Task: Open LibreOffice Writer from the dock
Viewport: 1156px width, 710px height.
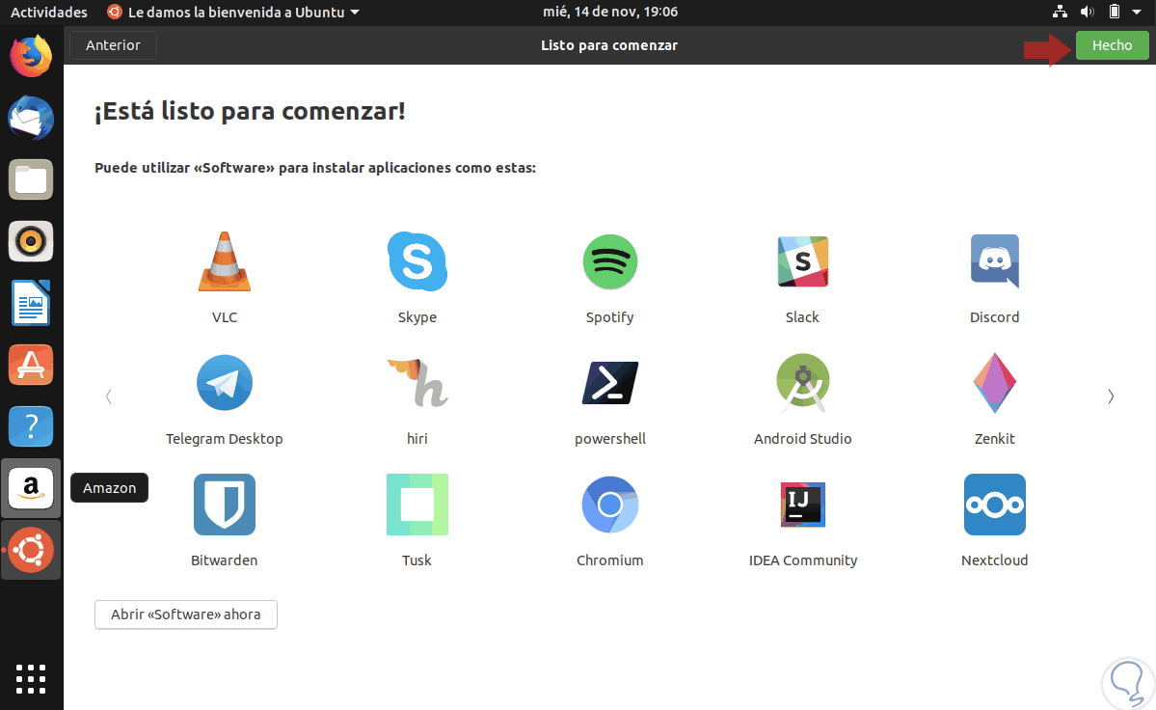Action: click(30, 303)
